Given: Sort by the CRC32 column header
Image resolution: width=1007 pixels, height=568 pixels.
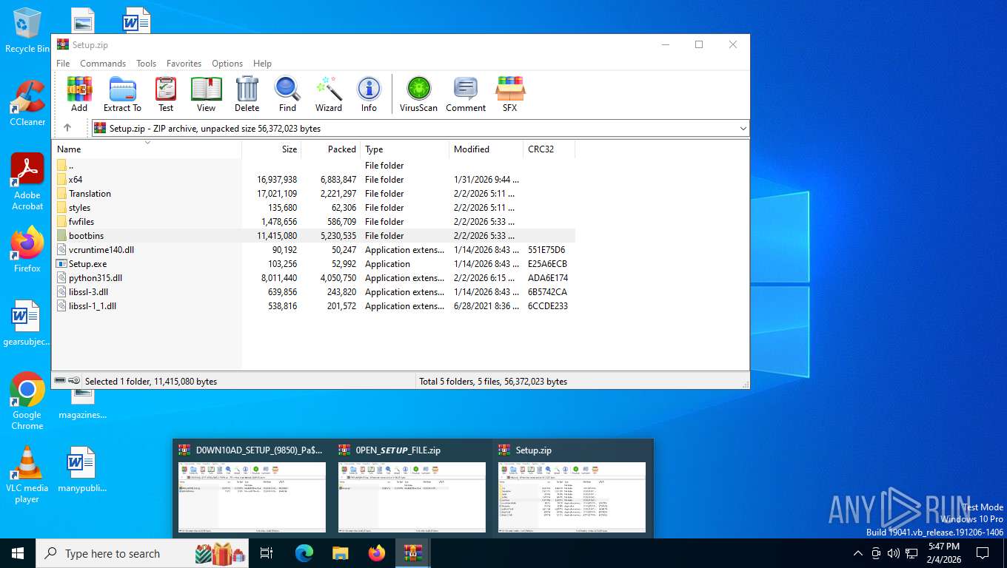Looking at the screenshot, I should point(549,149).
